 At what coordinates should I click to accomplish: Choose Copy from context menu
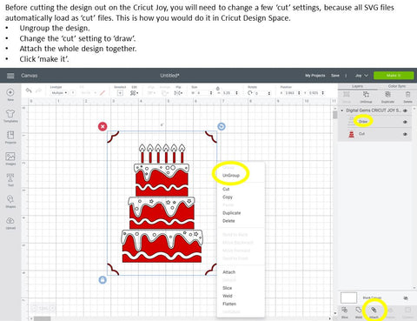(228, 197)
